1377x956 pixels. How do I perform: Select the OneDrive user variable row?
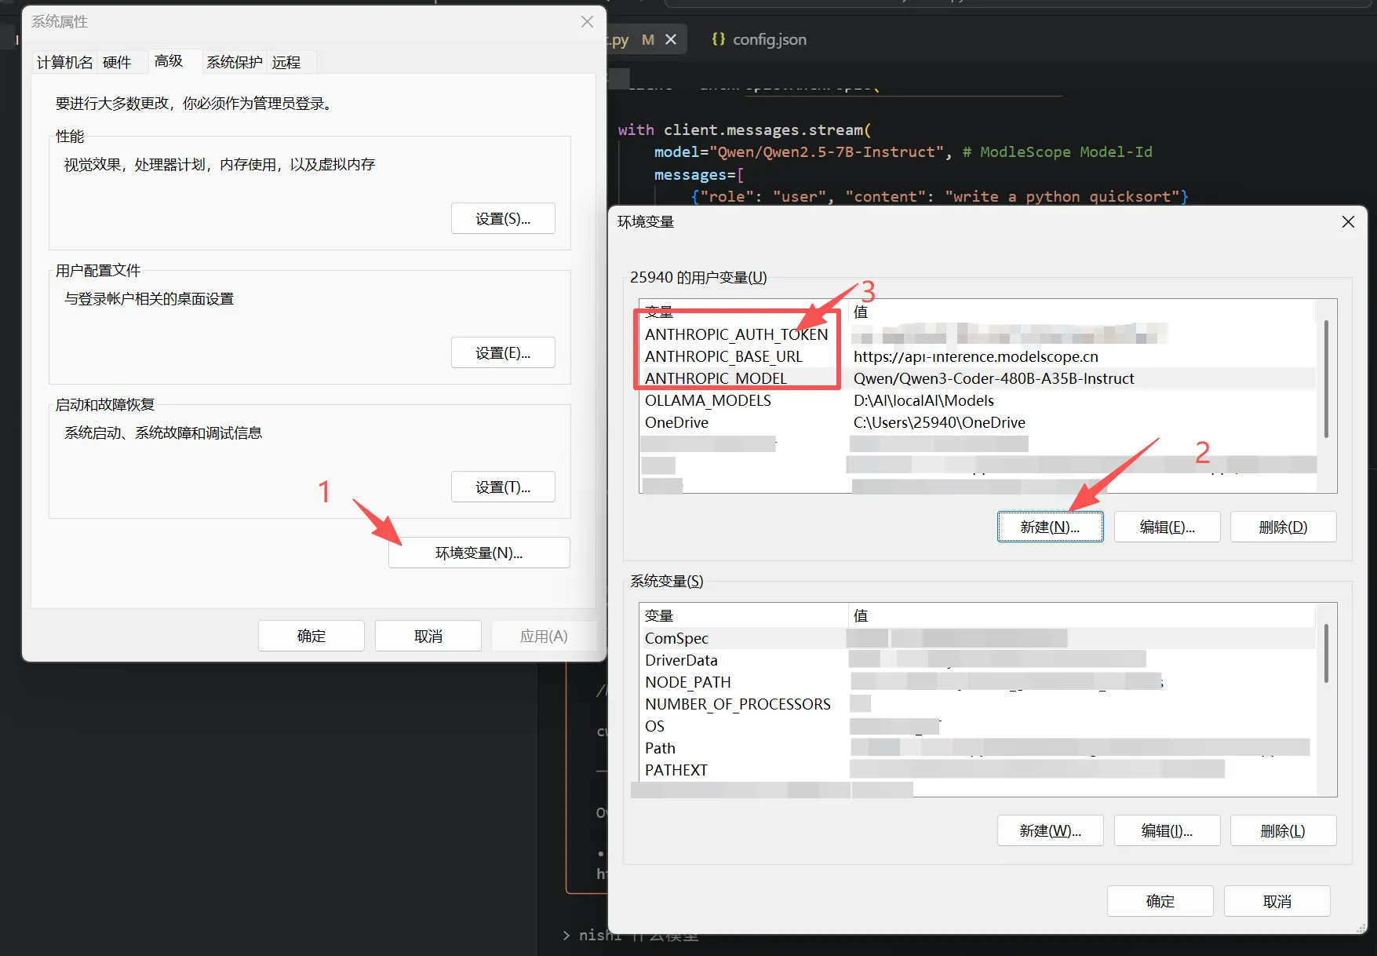coord(977,422)
